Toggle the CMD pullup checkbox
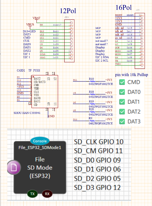152x206 pixels. pos(122,82)
